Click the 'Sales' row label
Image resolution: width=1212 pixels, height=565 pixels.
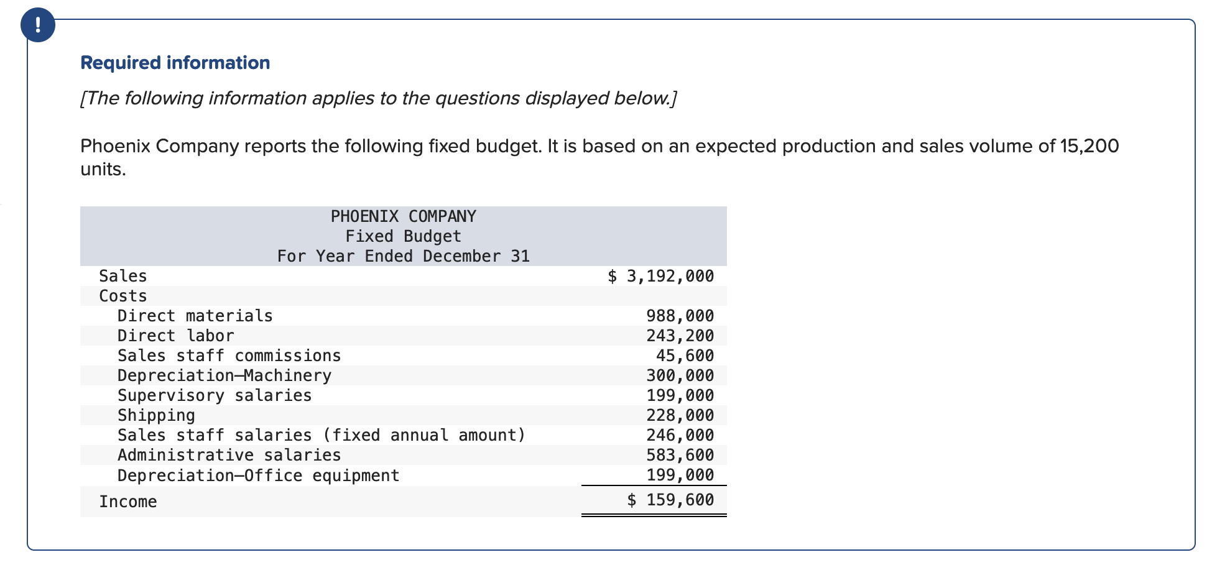pos(123,276)
